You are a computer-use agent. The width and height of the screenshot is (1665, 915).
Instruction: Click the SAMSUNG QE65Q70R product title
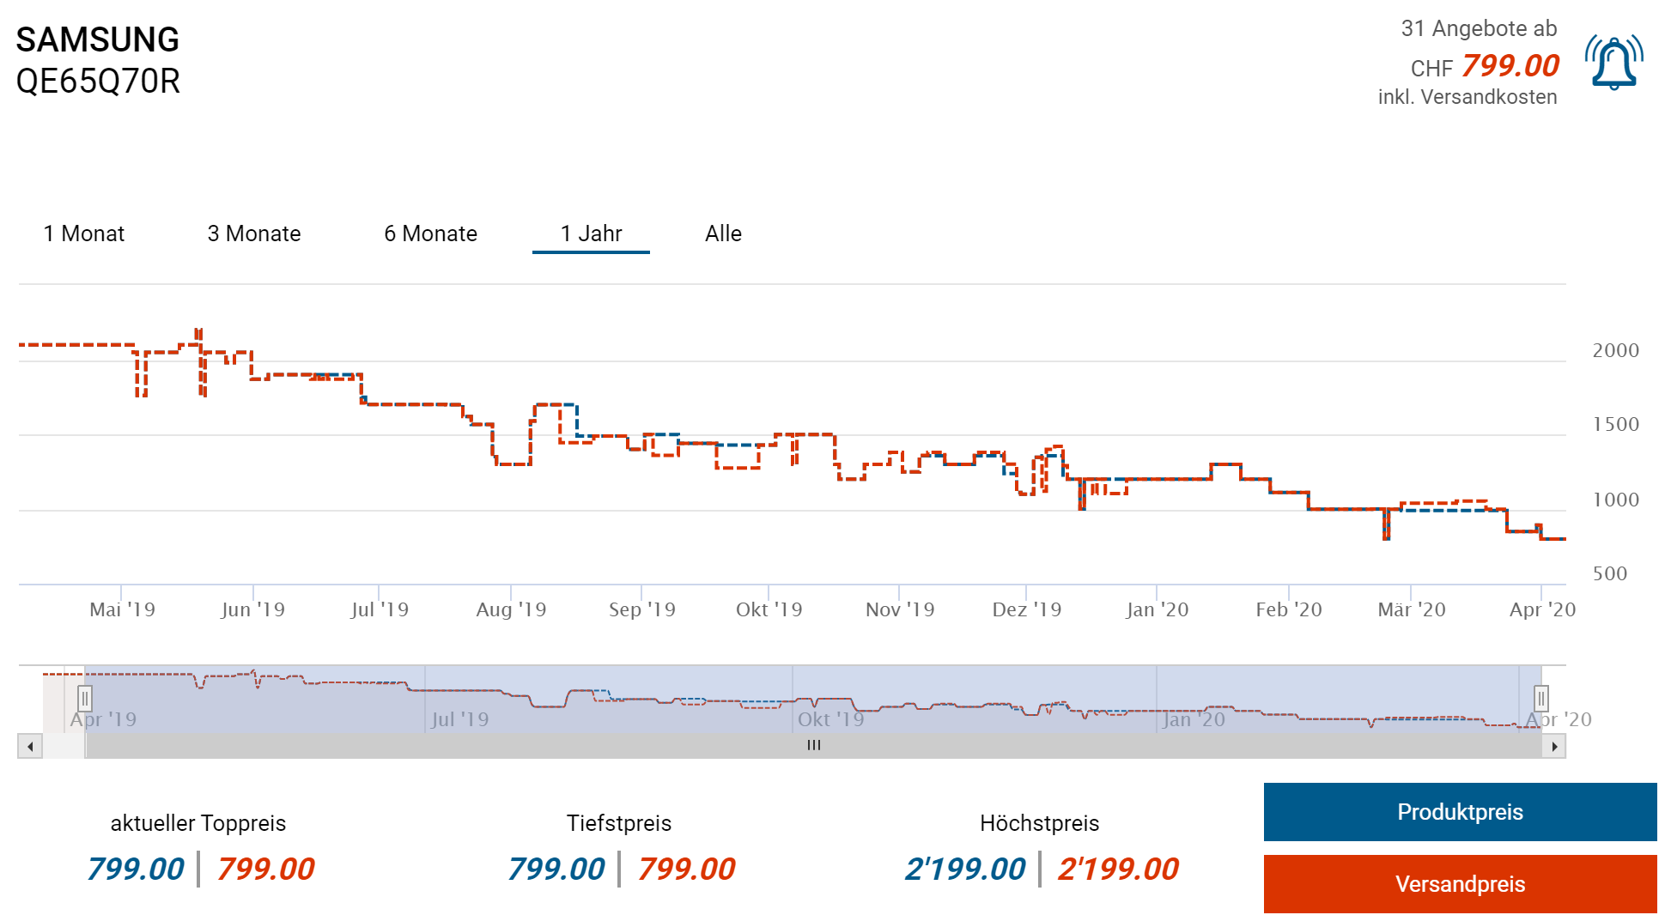(x=98, y=60)
